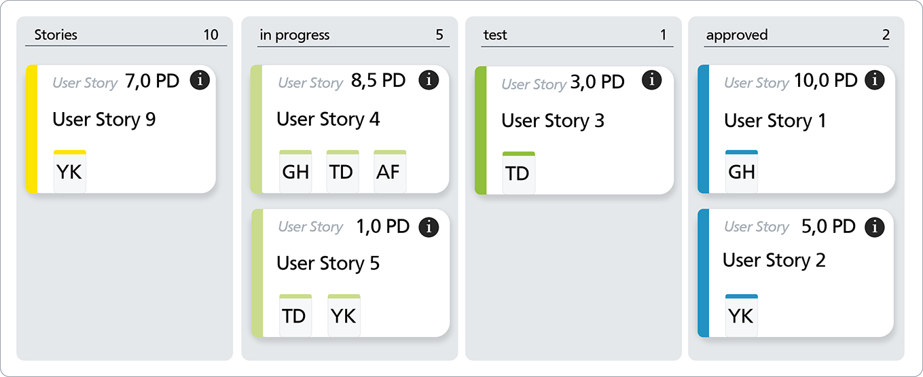
Task: Select TD assignee tag on User Story 3
Action: [x=518, y=173]
